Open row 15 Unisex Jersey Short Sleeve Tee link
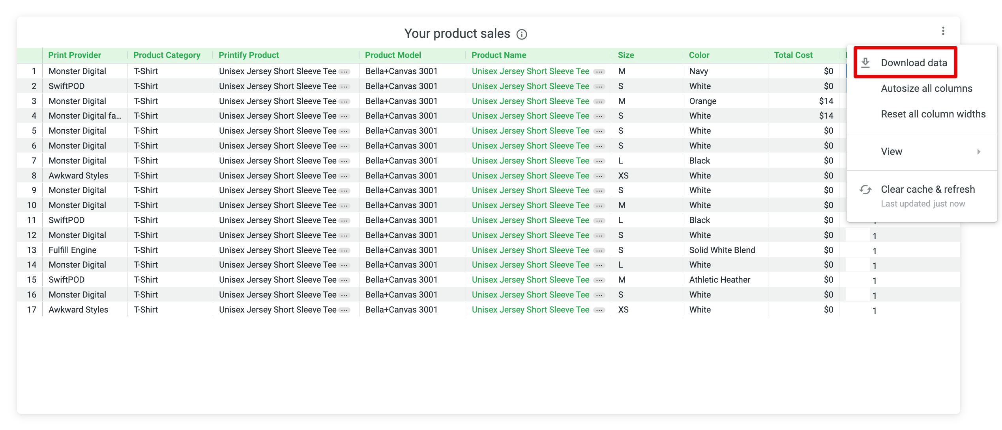 [x=531, y=279]
